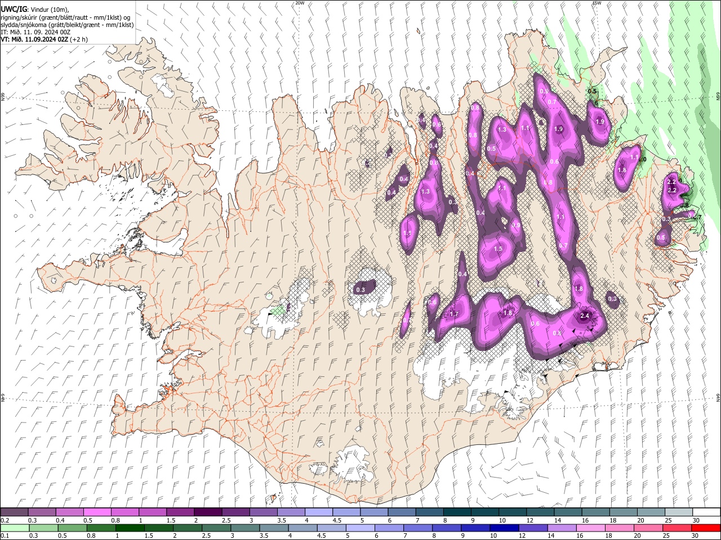Select rain legend swatch between 1 and 1.5
Screen dimensions: 721x540
(130, 528)
